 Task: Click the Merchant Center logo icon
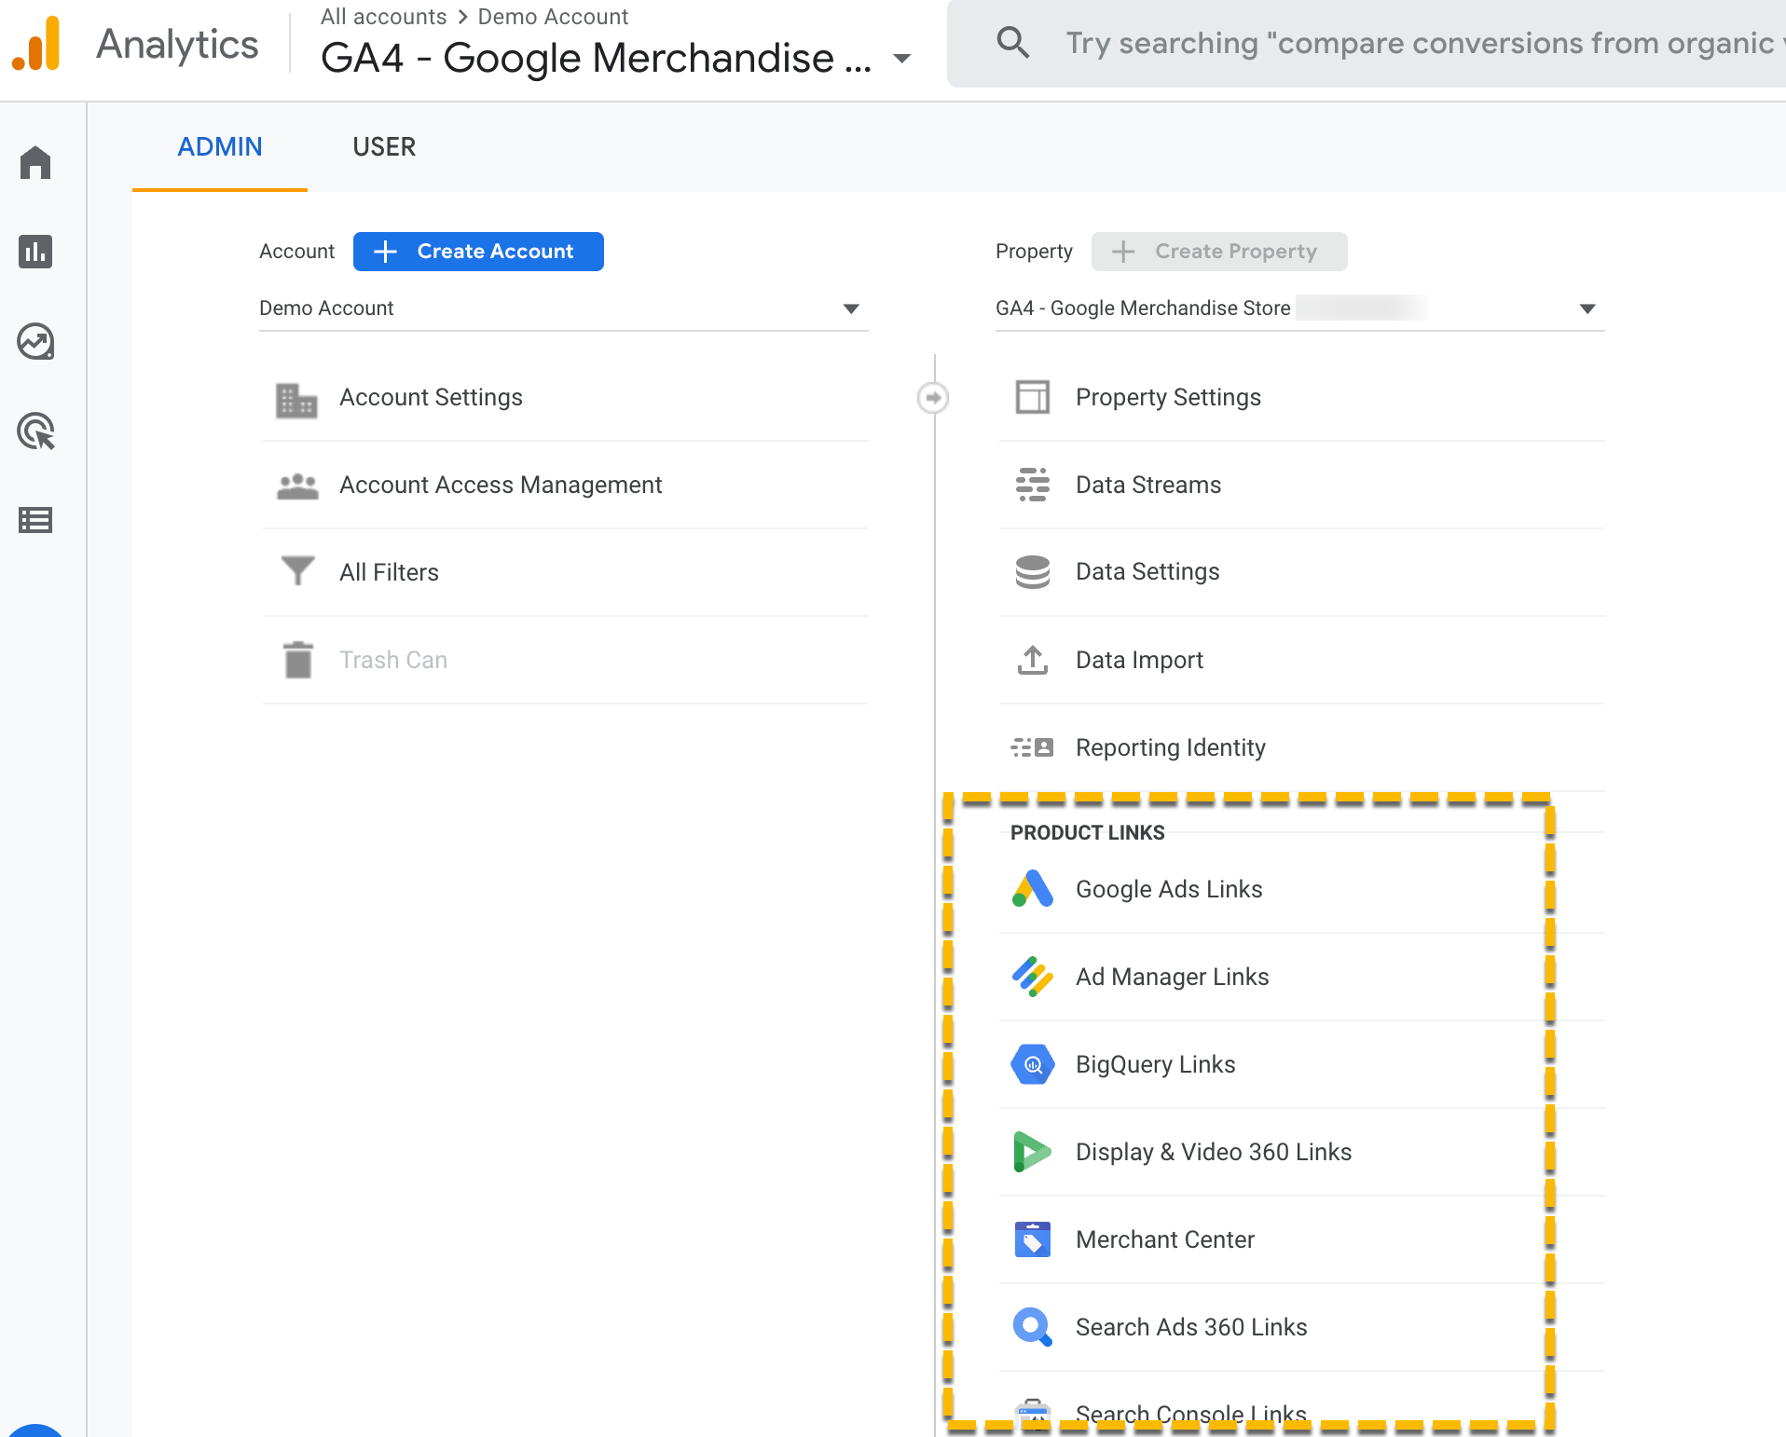pyautogui.click(x=1033, y=1239)
